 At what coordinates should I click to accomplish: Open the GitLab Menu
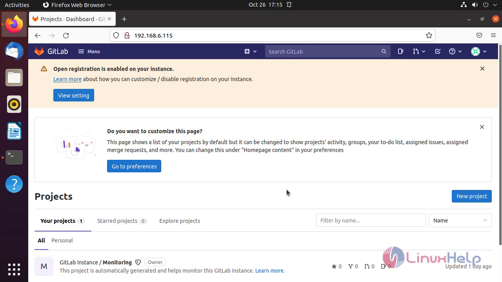click(x=89, y=51)
